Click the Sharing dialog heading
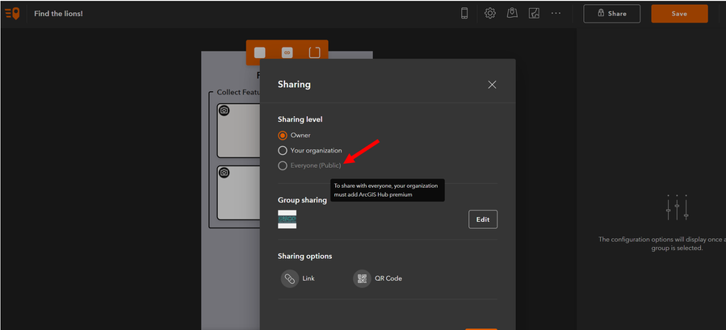 point(294,85)
